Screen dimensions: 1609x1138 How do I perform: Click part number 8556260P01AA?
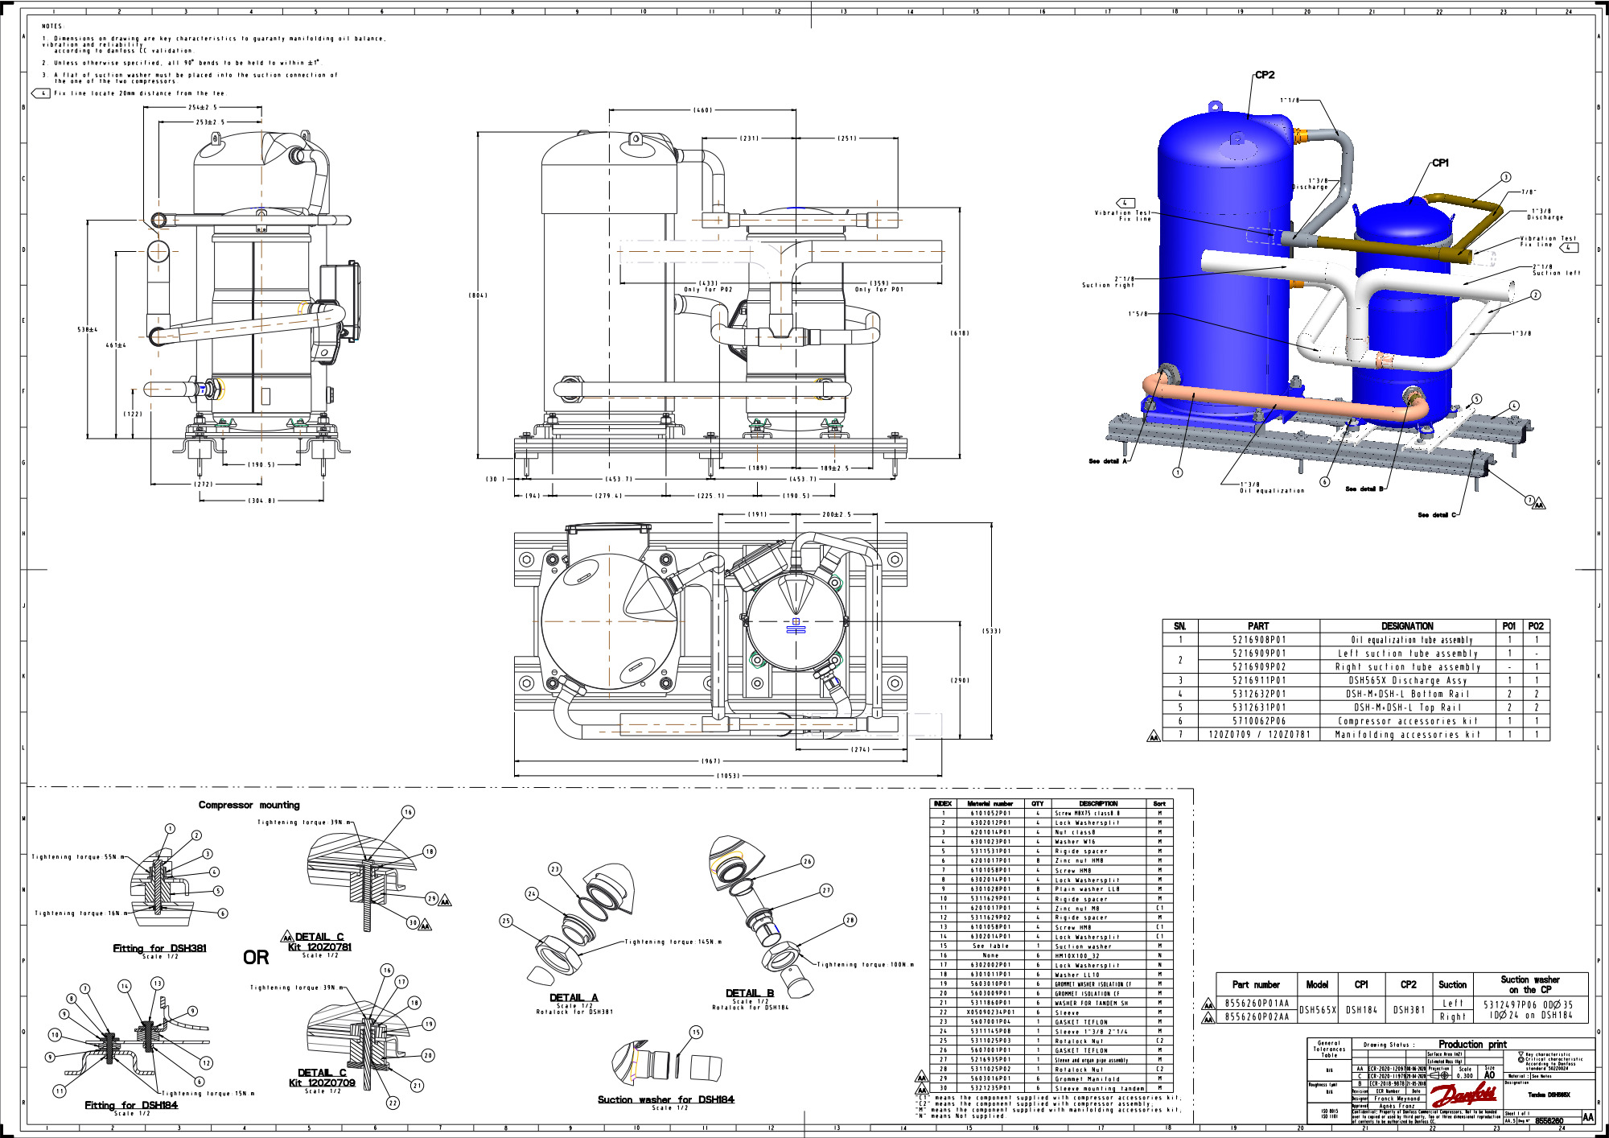[x=1257, y=1004]
